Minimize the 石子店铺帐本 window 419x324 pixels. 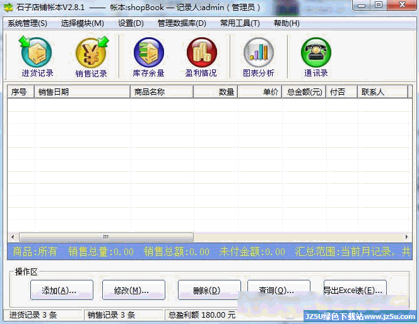pos(362,5)
